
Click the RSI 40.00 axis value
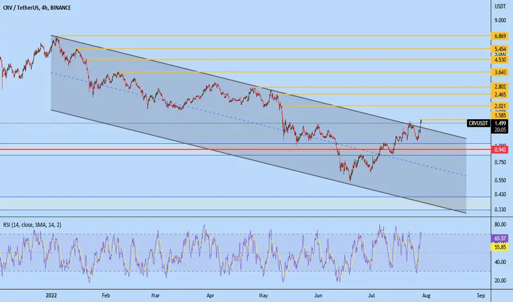[500, 262]
